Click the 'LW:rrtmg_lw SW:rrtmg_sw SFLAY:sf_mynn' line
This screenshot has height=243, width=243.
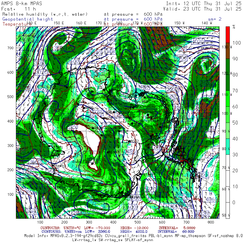click(x=113, y=240)
